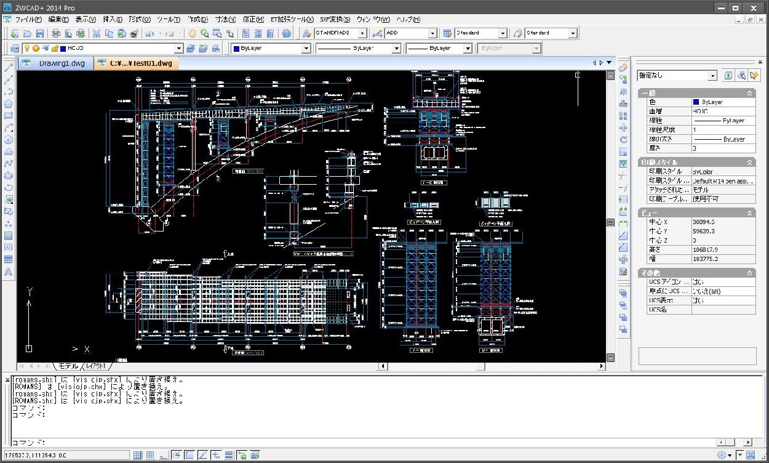
Task: Click the Match Properties paintbrush icon
Action: pos(134,33)
